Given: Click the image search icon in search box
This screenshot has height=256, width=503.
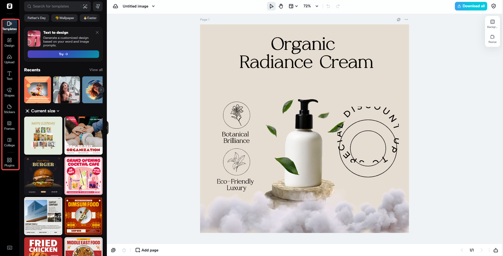Looking at the screenshot, I should click(x=85, y=6).
